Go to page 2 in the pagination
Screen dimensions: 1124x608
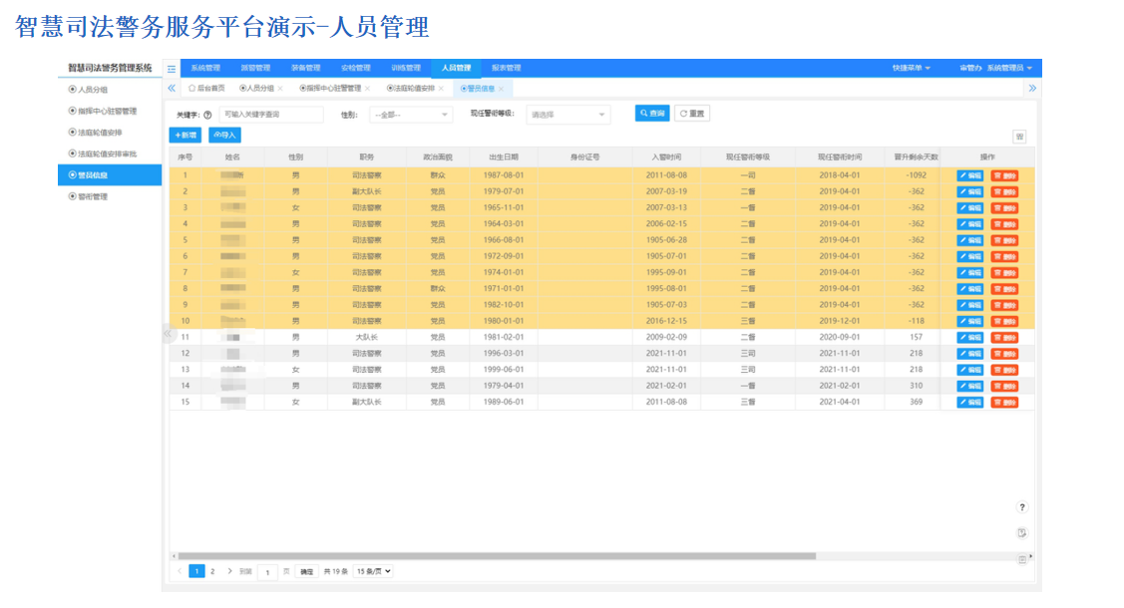point(212,570)
